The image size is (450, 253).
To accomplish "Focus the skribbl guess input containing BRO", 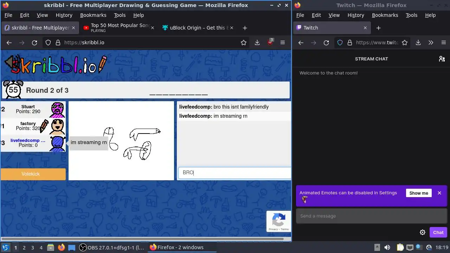I will pos(234,173).
